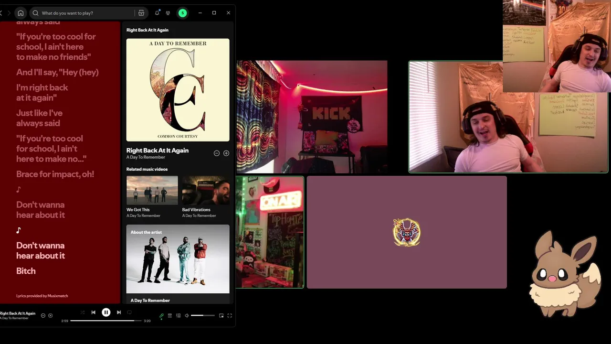
Task: Click the 'Related music videos' heading
Action: pyautogui.click(x=147, y=169)
